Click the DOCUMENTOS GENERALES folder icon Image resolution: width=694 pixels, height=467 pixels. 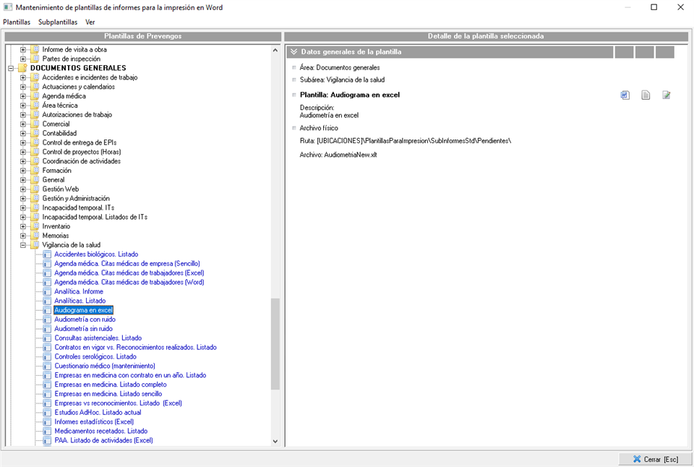[23, 68]
